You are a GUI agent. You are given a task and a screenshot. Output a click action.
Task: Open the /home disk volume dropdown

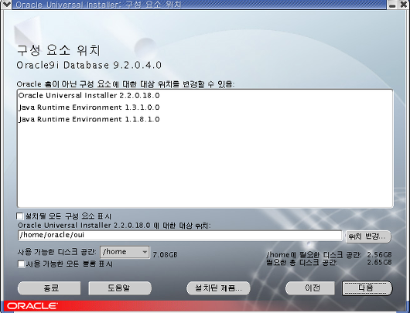125,252
